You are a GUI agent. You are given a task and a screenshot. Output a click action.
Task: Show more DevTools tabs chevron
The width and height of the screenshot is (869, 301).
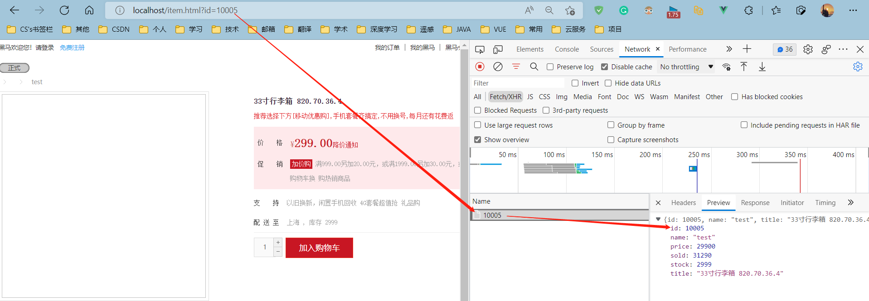[x=729, y=49]
